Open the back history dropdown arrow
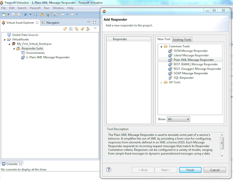Image resolution: width=233 pixels, height=181 pixels. (67, 15)
